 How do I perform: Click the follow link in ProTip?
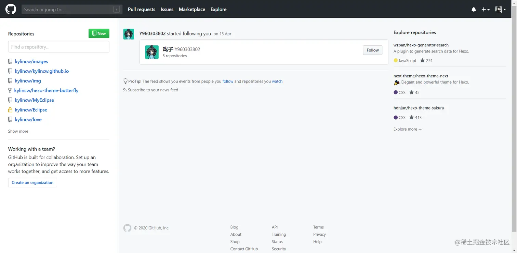click(228, 81)
